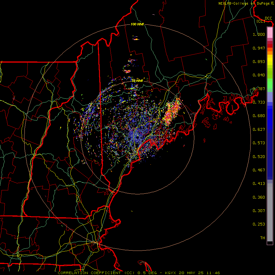Select the 0.413 scale value
This screenshot has width=275, height=275.
tap(259, 184)
